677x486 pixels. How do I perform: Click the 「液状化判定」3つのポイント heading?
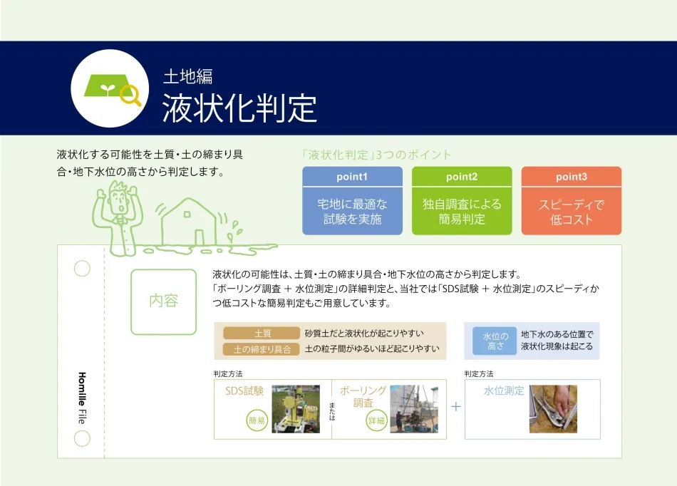point(376,155)
